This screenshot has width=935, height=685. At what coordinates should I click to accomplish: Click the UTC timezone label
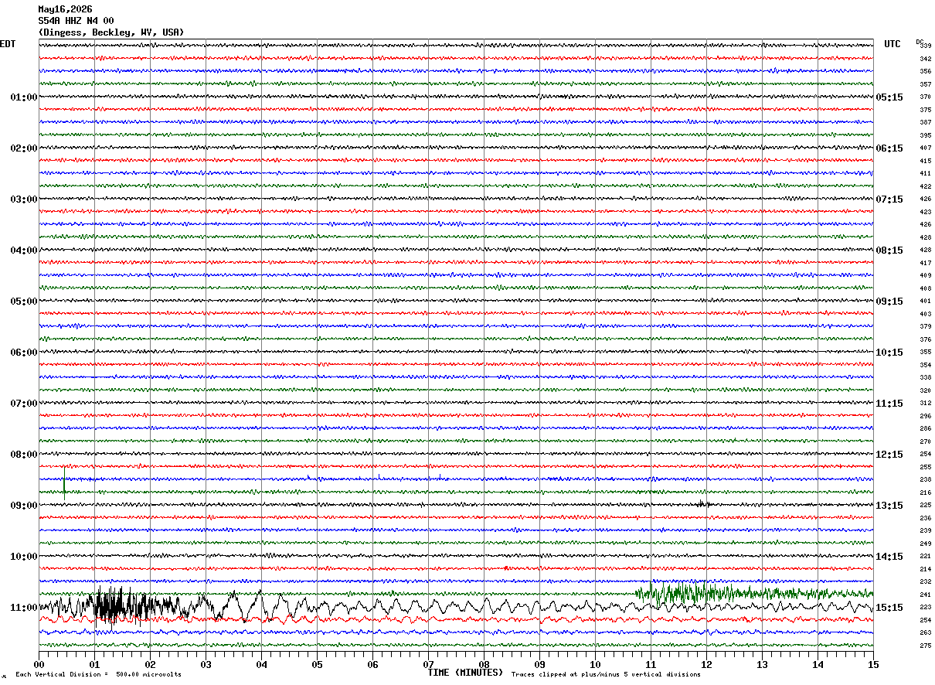892,44
